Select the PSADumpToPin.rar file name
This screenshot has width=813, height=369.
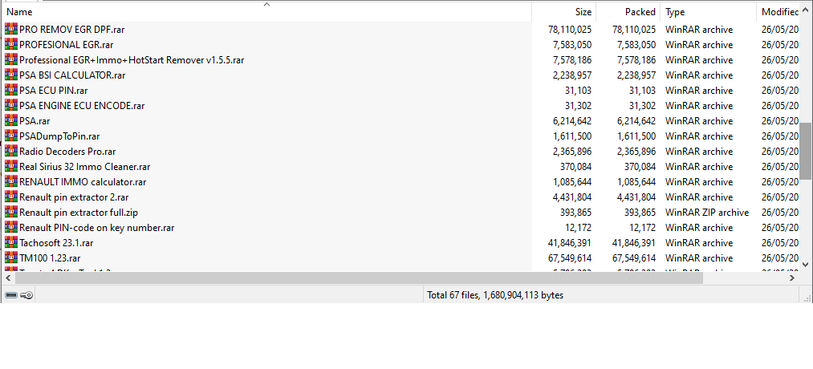[59, 136]
